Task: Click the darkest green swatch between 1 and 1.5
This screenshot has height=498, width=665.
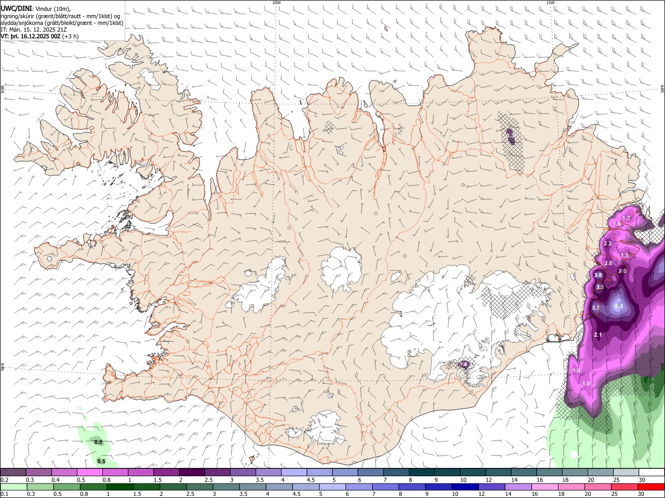Action: (x=119, y=487)
